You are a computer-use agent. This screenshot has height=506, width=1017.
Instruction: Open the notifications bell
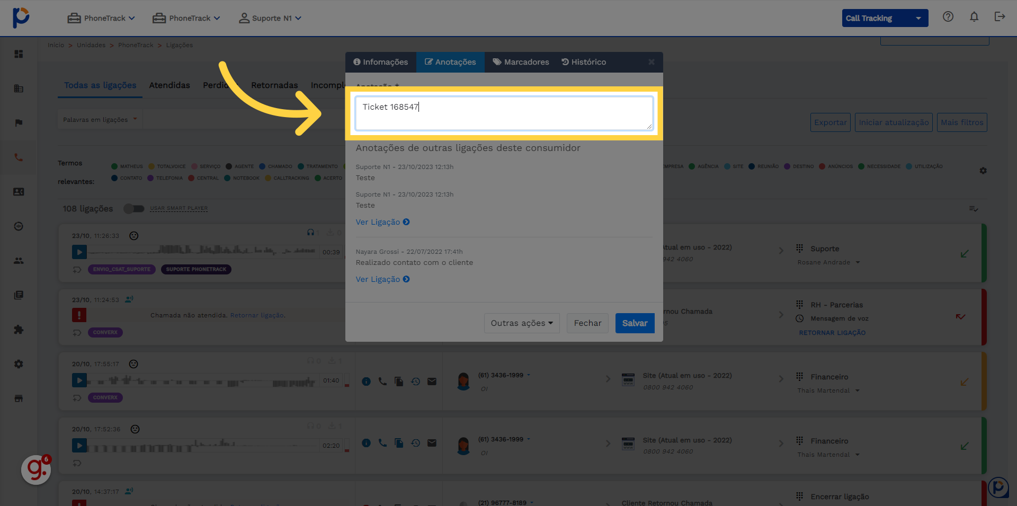coord(974,17)
